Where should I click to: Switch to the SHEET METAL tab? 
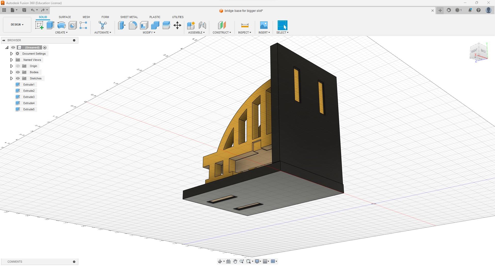[129, 17]
